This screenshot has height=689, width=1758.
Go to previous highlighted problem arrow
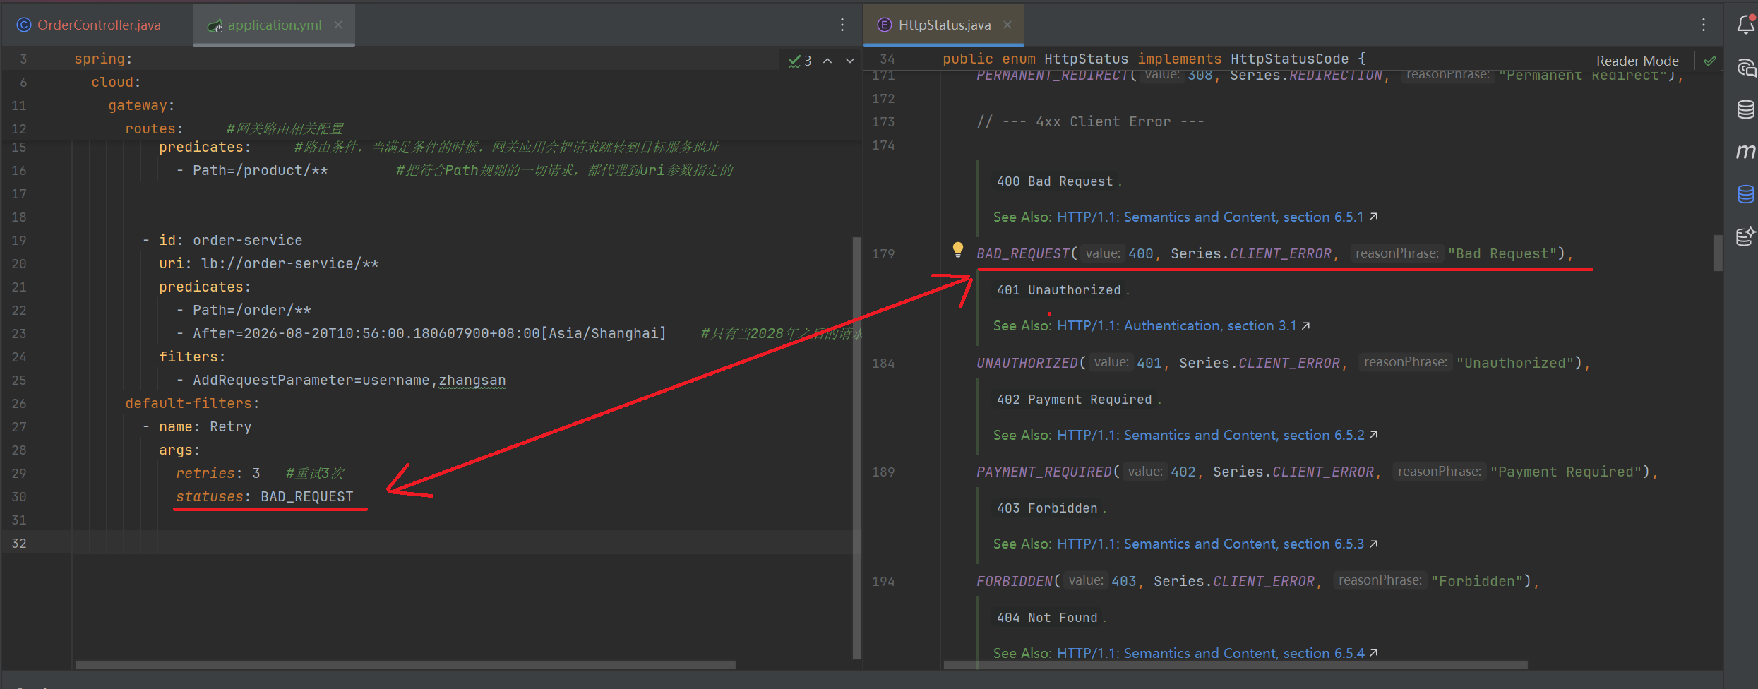click(827, 61)
